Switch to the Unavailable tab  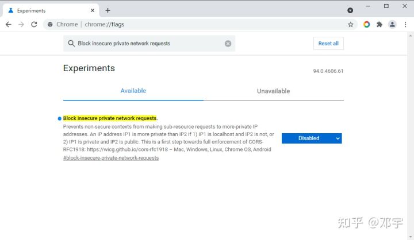(x=273, y=91)
